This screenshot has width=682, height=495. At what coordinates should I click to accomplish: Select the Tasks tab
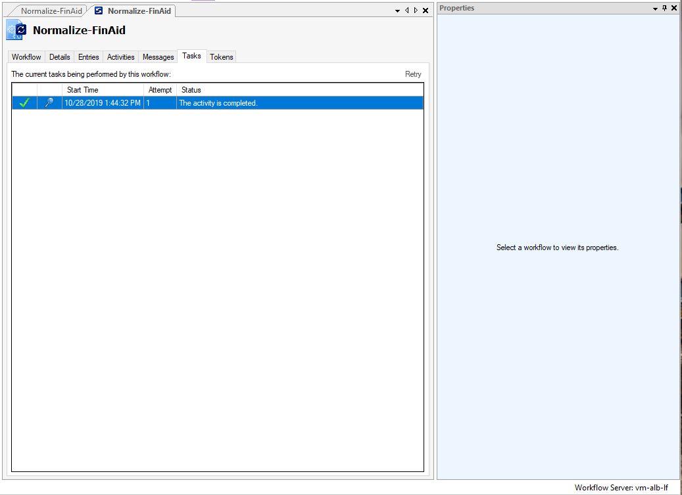coord(192,56)
